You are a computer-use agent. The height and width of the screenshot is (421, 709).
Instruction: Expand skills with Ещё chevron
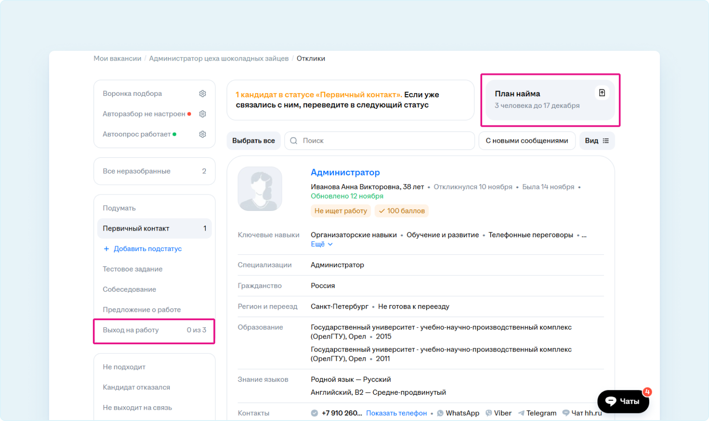click(x=322, y=244)
